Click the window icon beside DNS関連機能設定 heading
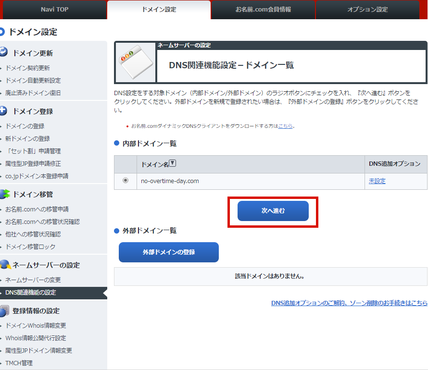The height and width of the screenshot is (370, 428). 136,62
